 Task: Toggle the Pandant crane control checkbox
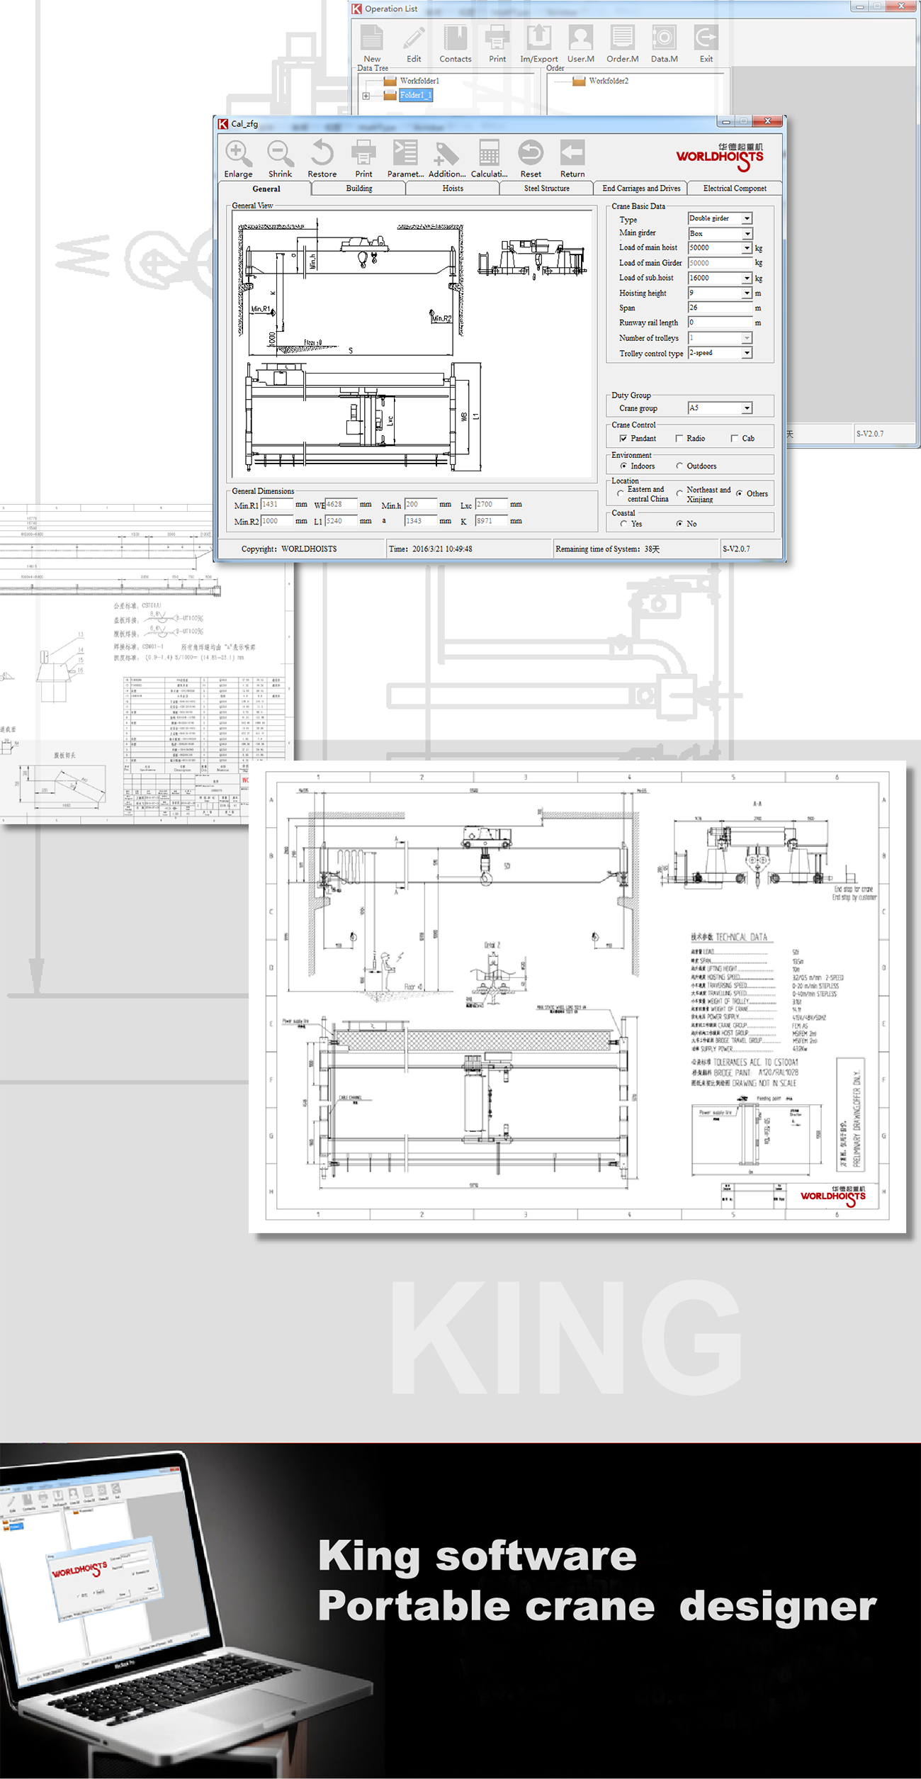pos(623,439)
